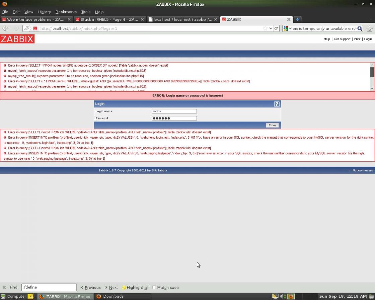Close the ZABBIX tab
This screenshot has width=375, height=300.
pyautogui.click(x=289, y=19)
